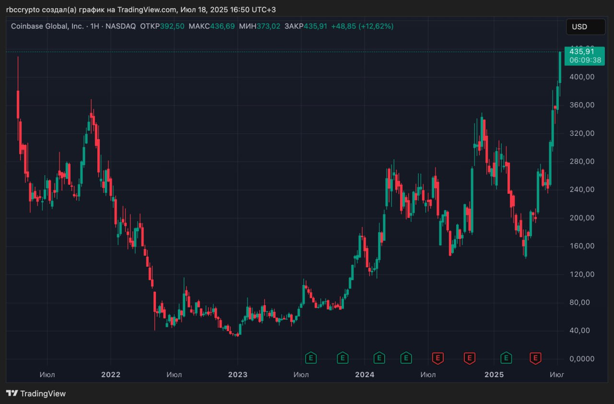Image resolution: width=614 pixels, height=404 pixels.
Task: Click the NASDAQ exchange label
Action: [120, 26]
